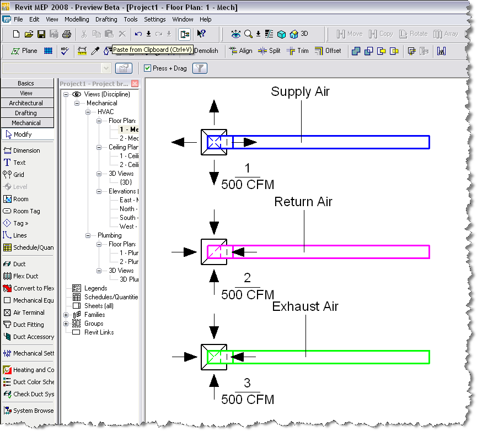Click the Open folder icon
Screen dimensions: 477x431
pos(29,34)
